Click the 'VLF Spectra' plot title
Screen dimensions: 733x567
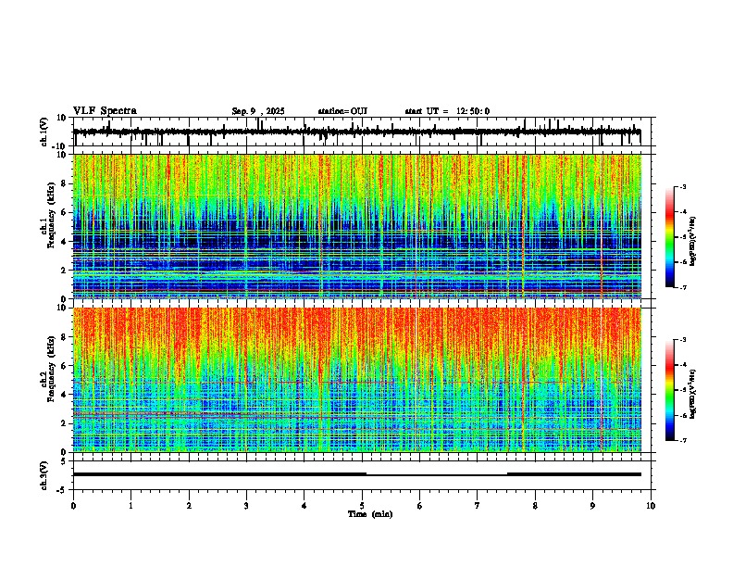[105, 111]
